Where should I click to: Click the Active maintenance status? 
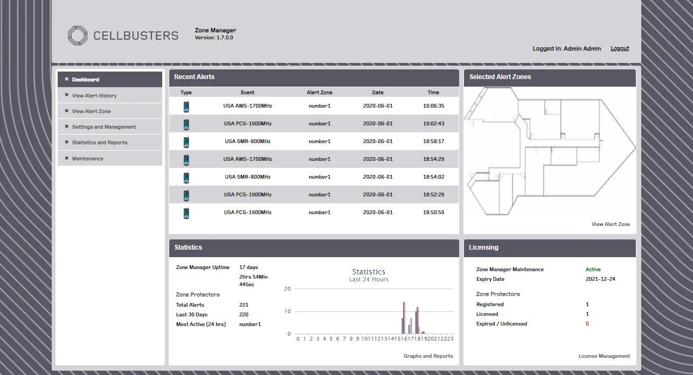click(593, 270)
